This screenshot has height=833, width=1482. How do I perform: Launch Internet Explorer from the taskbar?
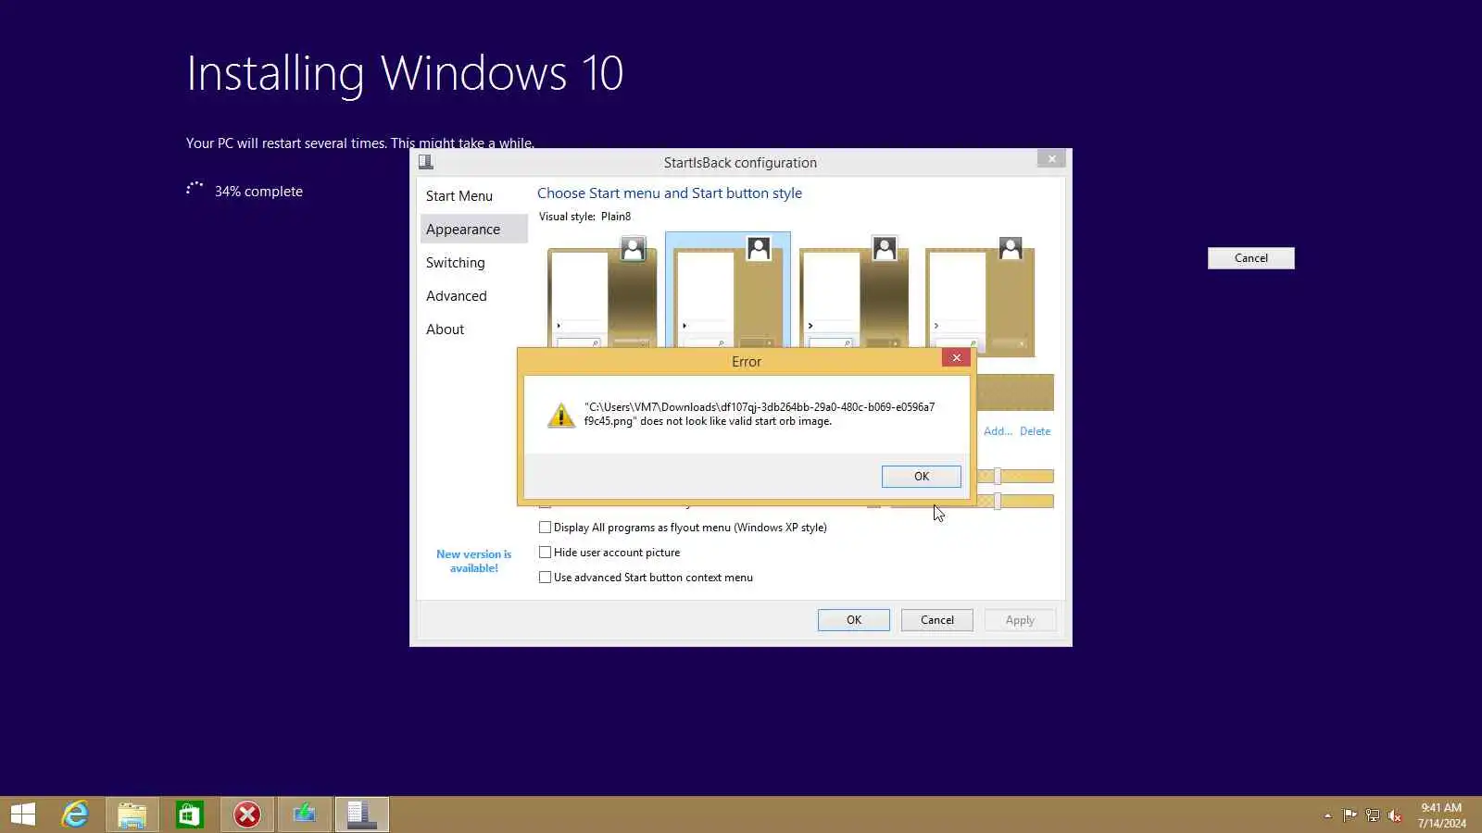(75, 814)
